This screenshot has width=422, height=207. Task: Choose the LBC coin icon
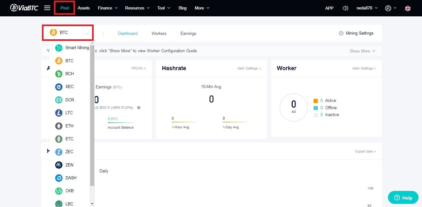click(59, 204)
